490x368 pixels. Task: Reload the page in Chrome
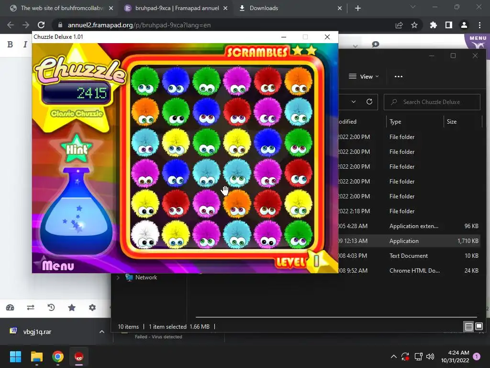[41, 25]
